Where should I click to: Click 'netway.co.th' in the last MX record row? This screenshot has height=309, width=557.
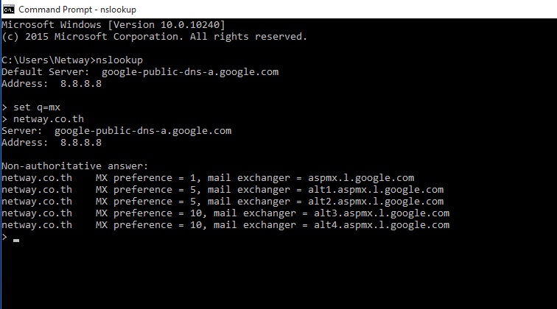(x=37, y=225)
